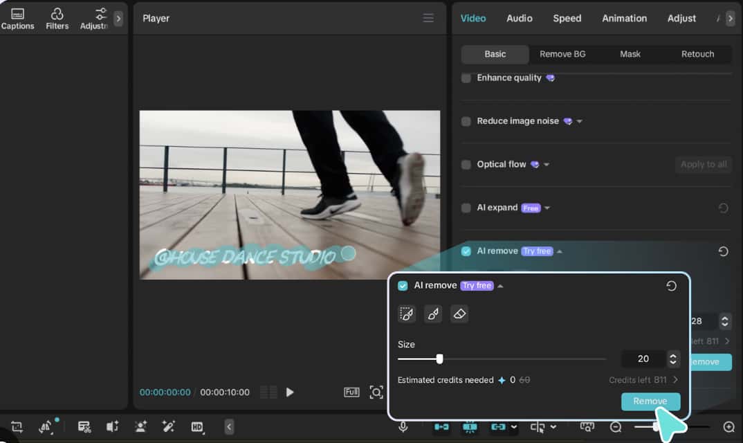The image size is (743, 443).
Task: Expand more tools arrow beside Adjustment
Action: click(x=118, y=19)
